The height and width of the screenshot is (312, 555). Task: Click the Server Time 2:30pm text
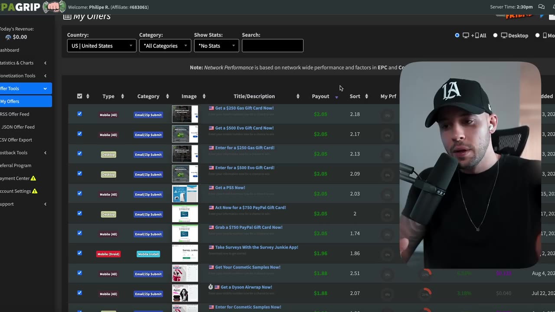point(511,7)
